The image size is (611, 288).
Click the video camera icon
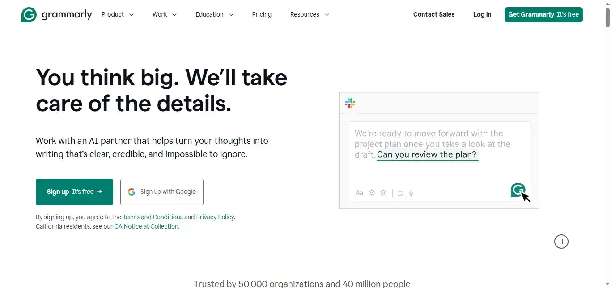(400, 193)
